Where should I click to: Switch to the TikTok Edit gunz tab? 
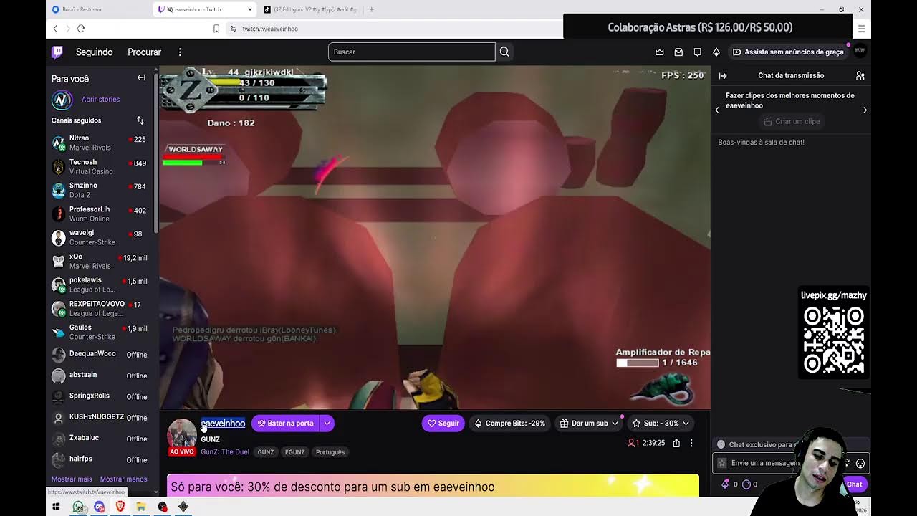[310, 9]
